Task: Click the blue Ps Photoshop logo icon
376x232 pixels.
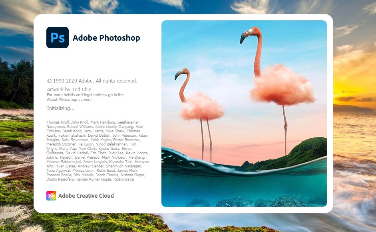Action: click(x=58, y=37)
